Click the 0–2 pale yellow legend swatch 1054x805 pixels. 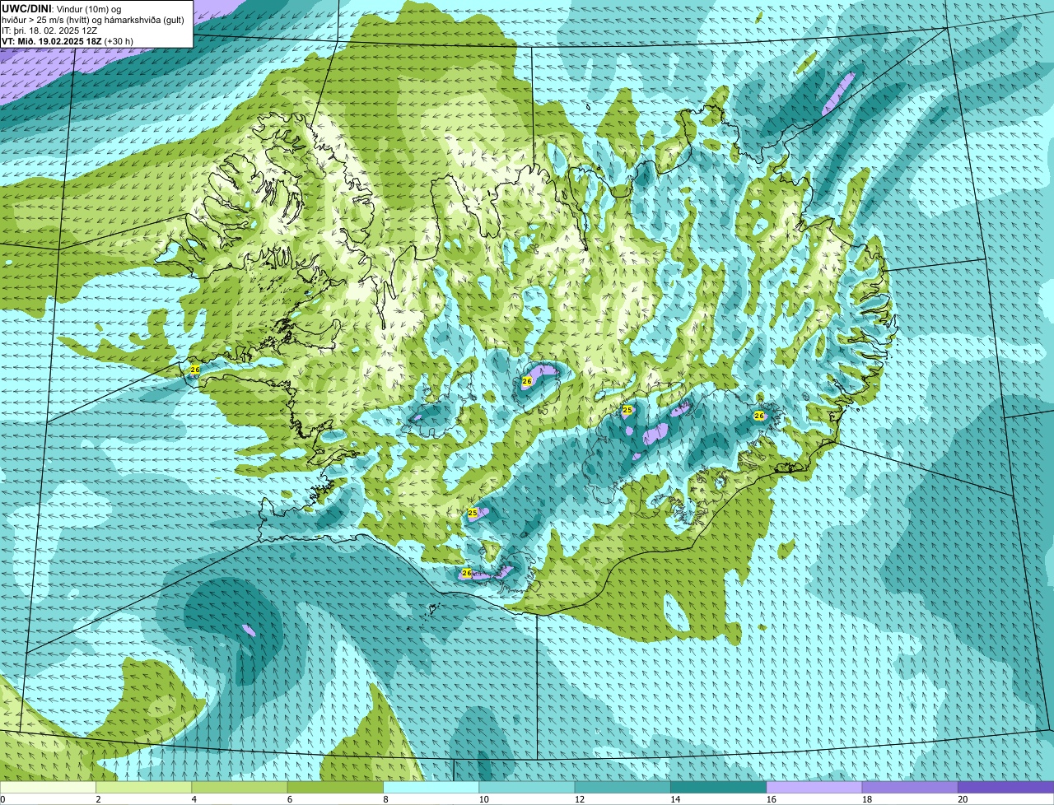(49, 788)
